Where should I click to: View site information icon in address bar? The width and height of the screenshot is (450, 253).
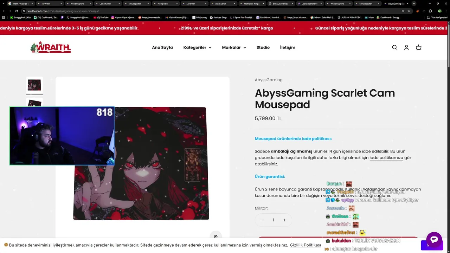[x=24, y=11]
